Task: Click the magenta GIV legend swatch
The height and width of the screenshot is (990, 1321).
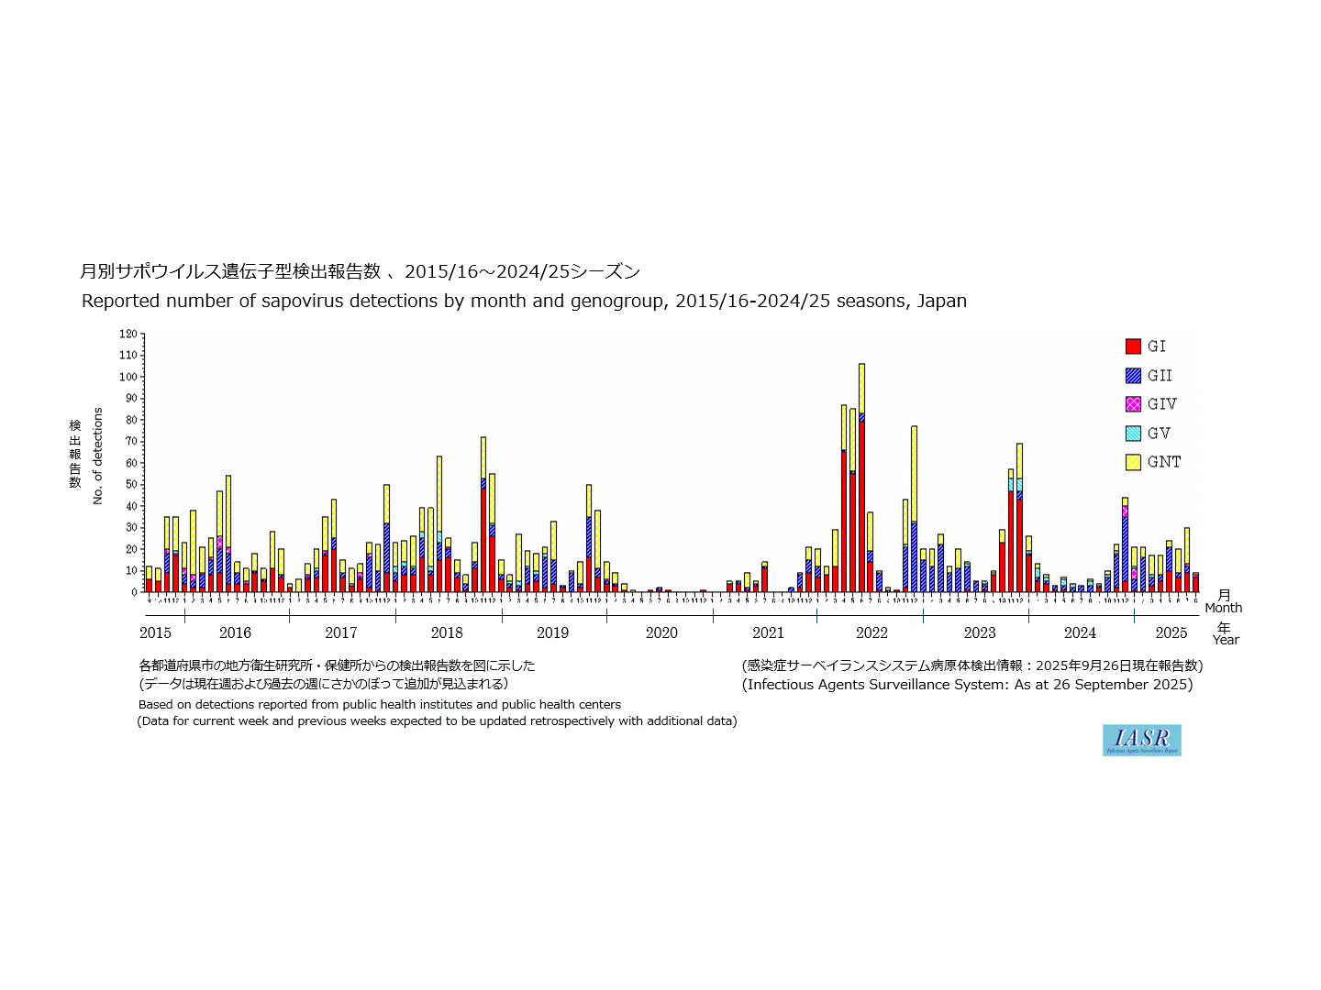Action: 1133,404
